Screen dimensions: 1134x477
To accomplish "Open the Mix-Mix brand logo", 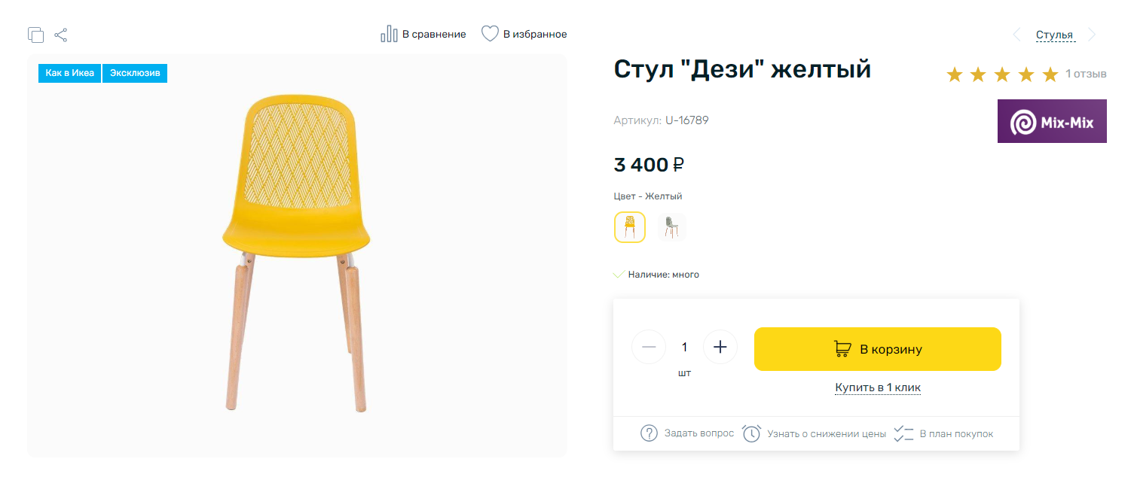I will (1052, 121).
